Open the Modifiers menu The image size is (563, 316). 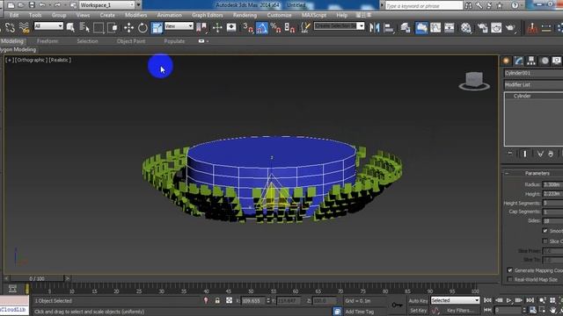click(136, 15)
